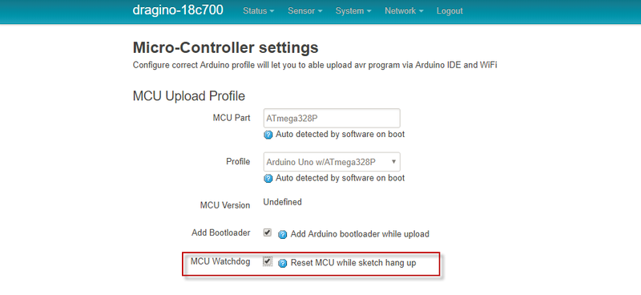Click the MCU Part input field

tap(332, 119)
